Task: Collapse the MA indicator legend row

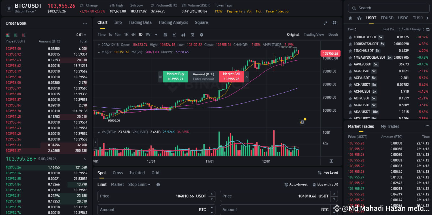Action: tap(99, 52)
